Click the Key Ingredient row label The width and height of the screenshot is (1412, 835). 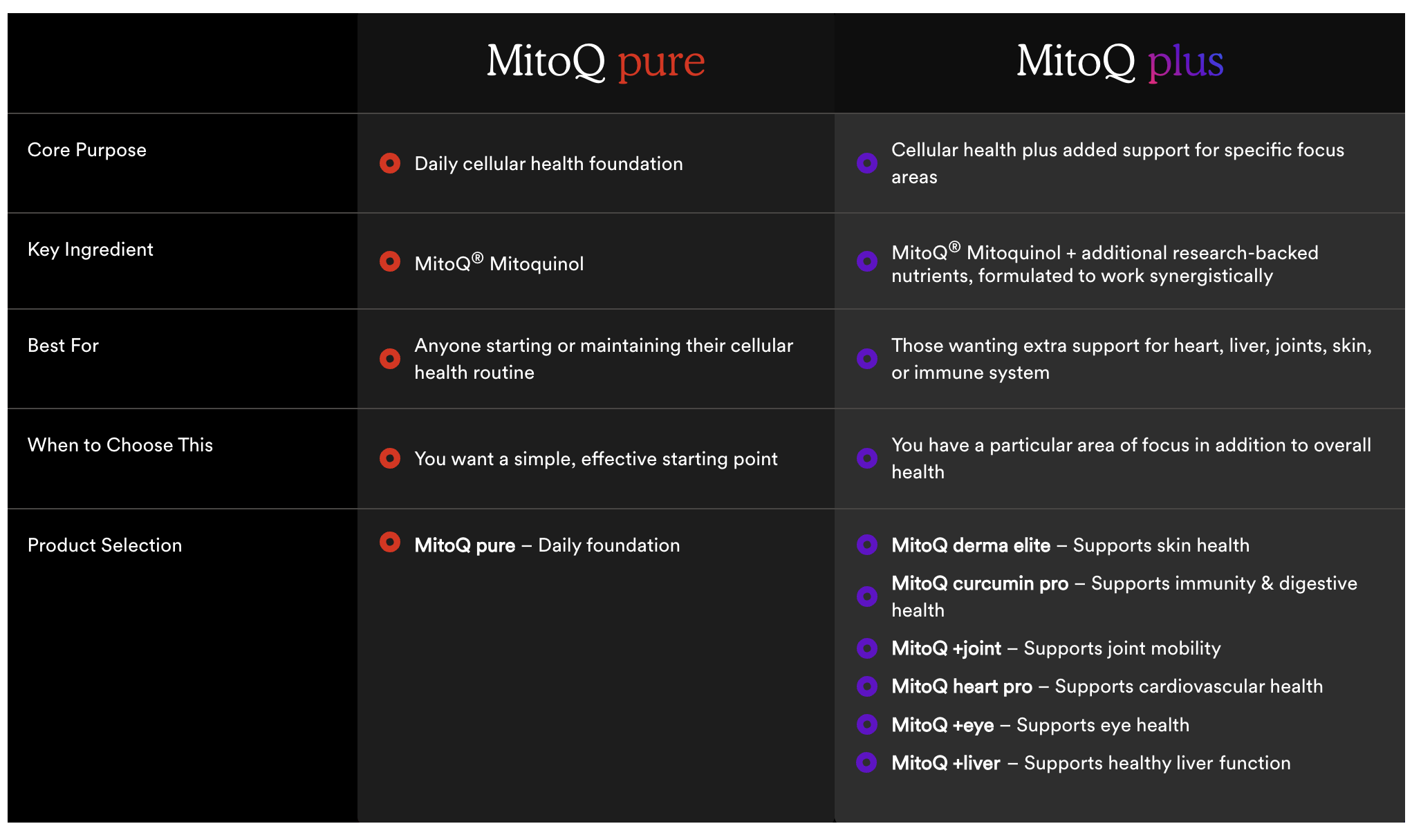coord(91,250)
